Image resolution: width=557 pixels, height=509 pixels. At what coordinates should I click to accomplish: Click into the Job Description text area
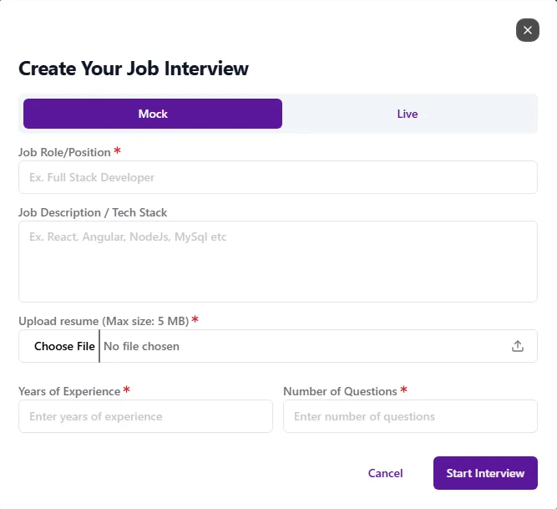pos(277,261)
